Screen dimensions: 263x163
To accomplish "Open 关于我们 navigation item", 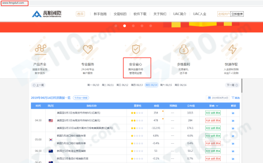I will click(160, 14).
